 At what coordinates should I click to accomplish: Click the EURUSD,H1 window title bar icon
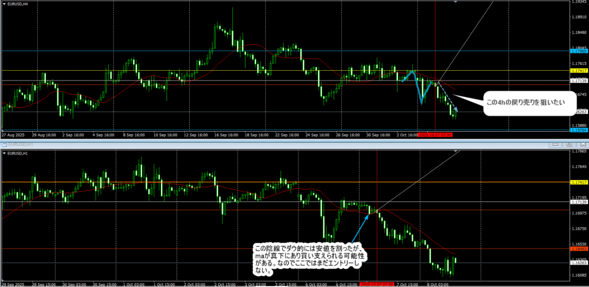tap(4, 145)
